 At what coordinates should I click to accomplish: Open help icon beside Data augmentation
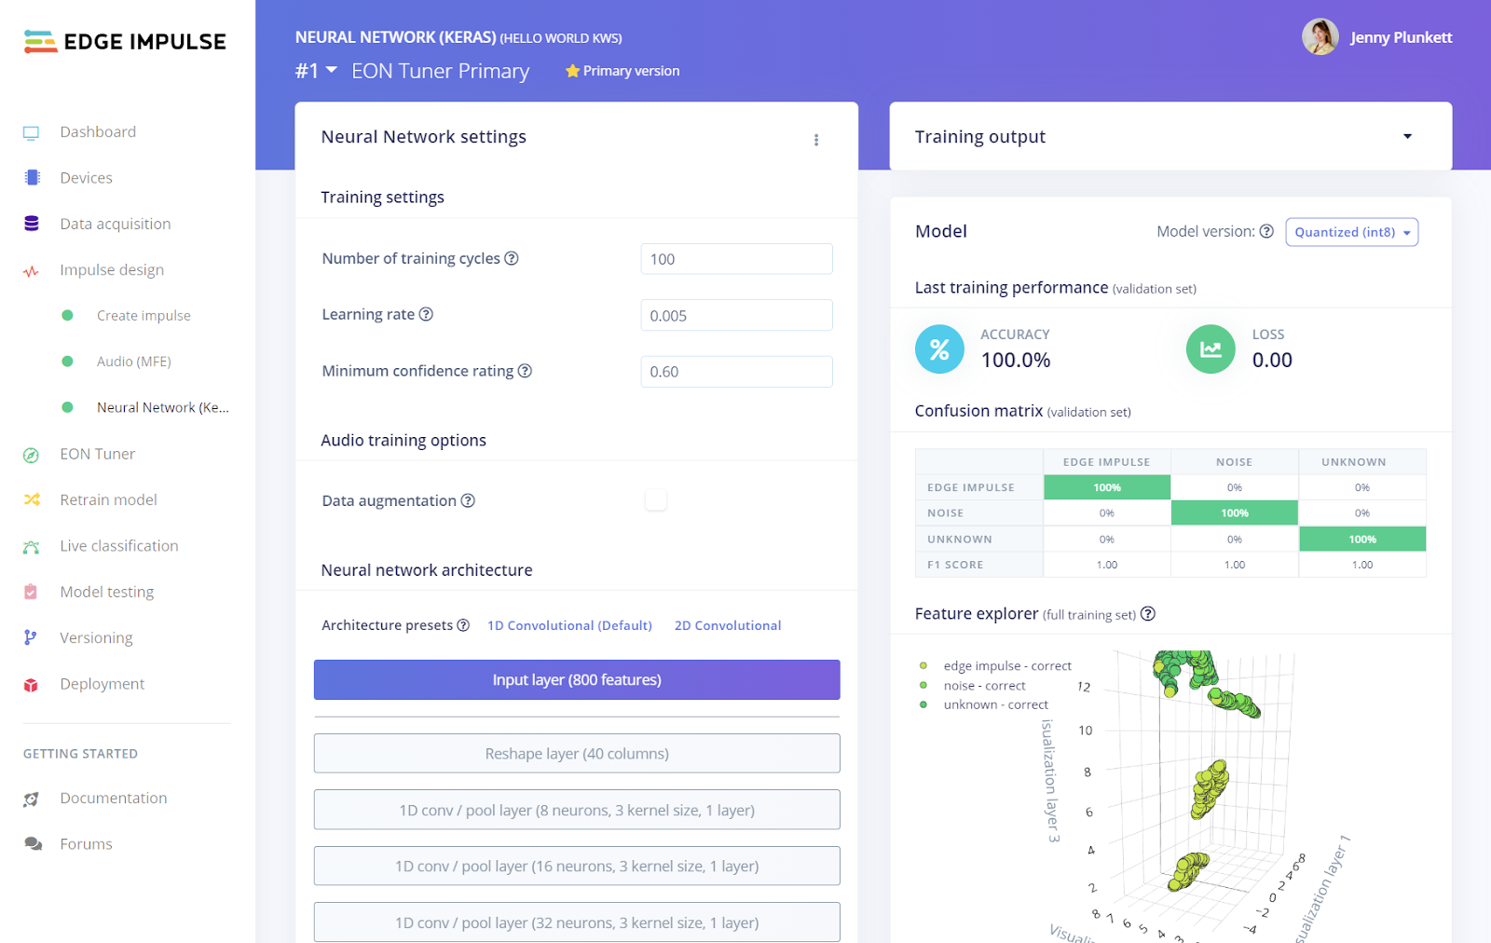468,500
